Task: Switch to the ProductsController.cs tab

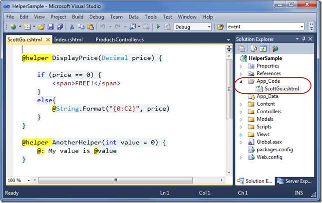Action: (120, 39)
